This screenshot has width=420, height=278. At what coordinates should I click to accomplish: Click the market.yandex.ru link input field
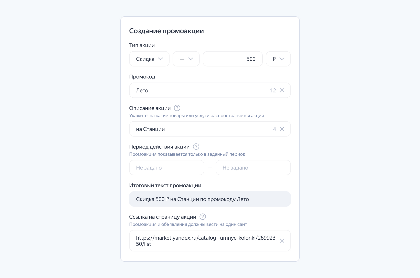[205, 241]
